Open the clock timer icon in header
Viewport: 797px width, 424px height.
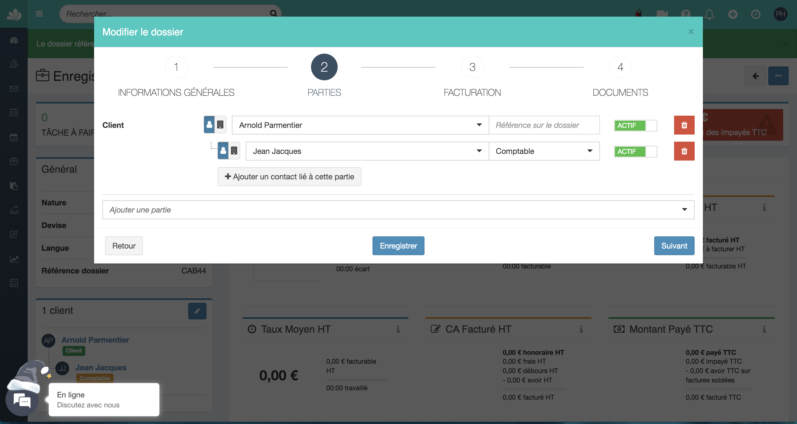tap(756, 14)
